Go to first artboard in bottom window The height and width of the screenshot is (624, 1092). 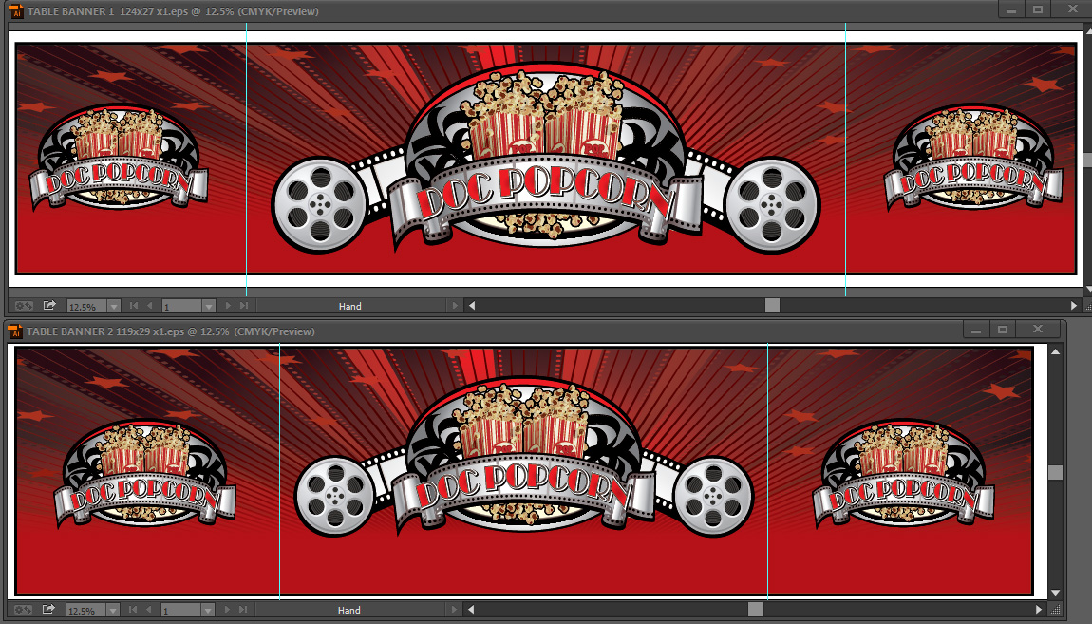(133, 610)
